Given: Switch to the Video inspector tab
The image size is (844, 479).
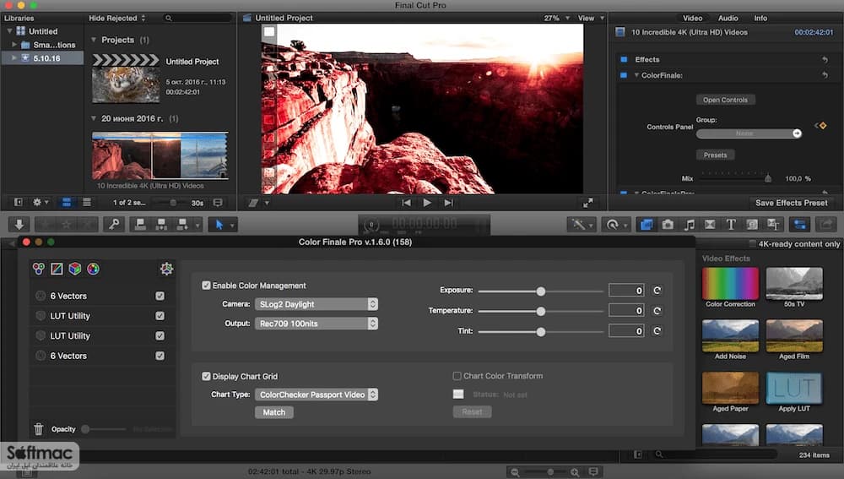Looking at the screenshot, I should coord(692,18).
